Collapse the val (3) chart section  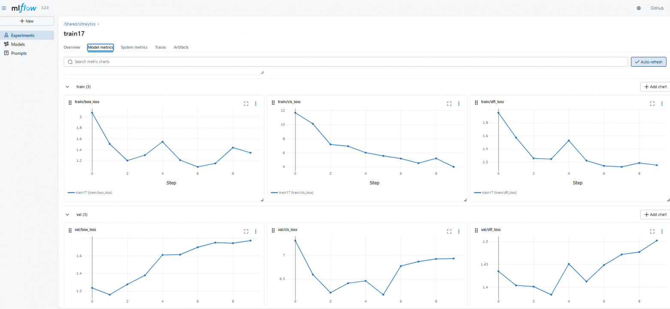tap(67, 214)
